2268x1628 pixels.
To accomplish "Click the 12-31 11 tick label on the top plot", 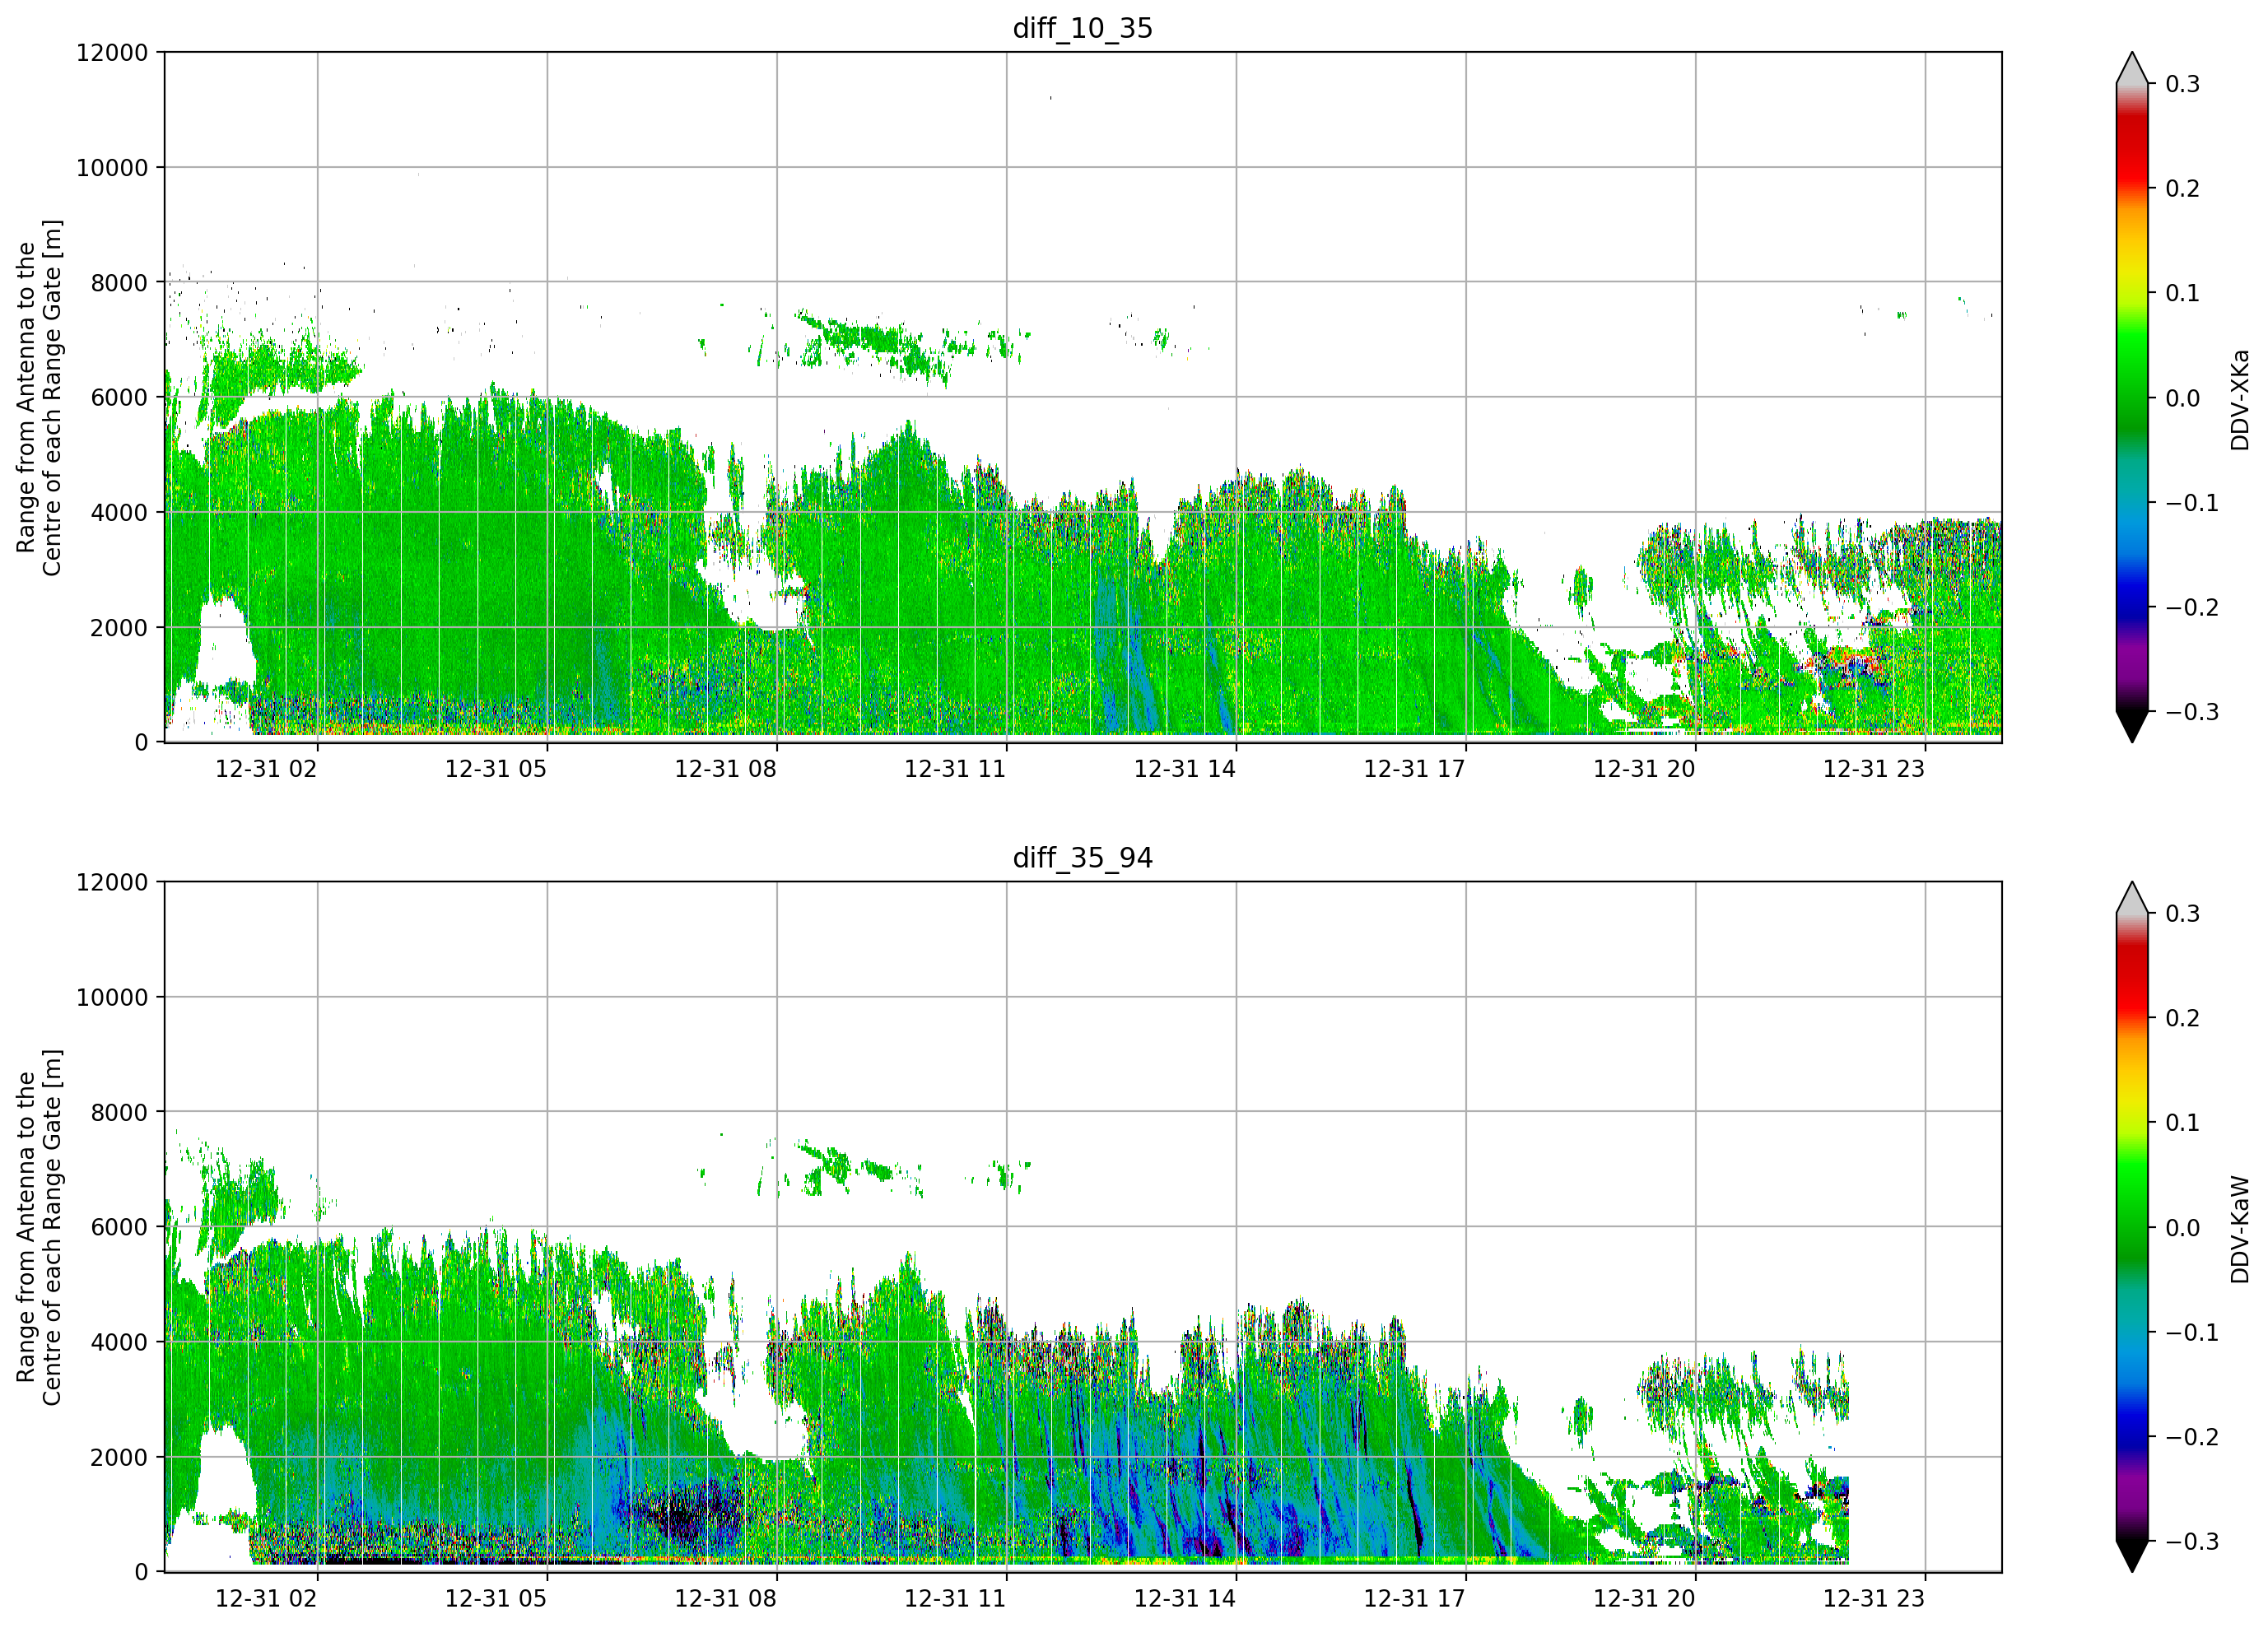I will tap(955, 769).
